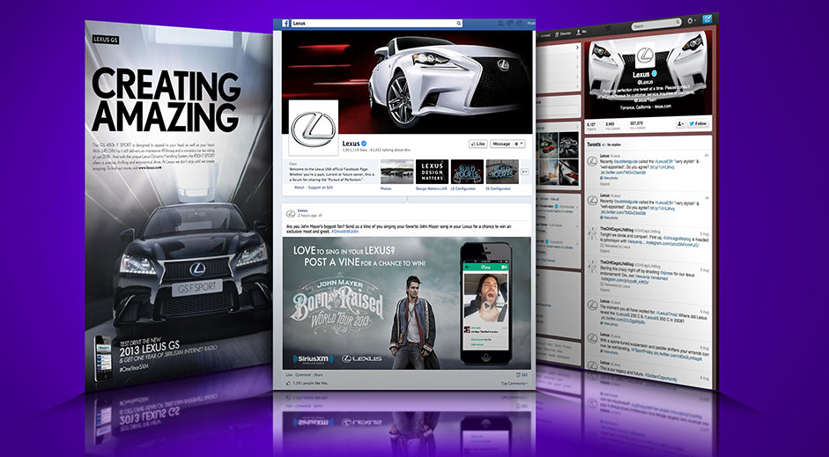
Task: Click the Lexus verified badge on Facebook
Action: tap(364, 144)
